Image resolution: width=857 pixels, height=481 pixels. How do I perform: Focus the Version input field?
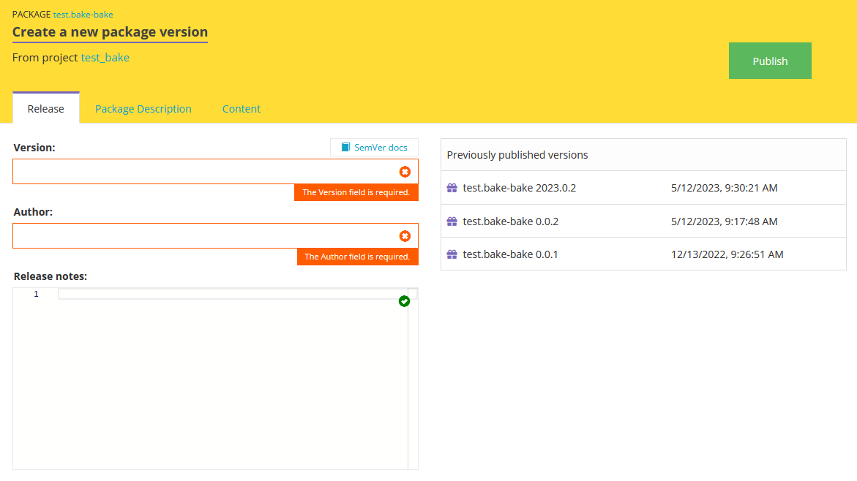tap(215, 172)
